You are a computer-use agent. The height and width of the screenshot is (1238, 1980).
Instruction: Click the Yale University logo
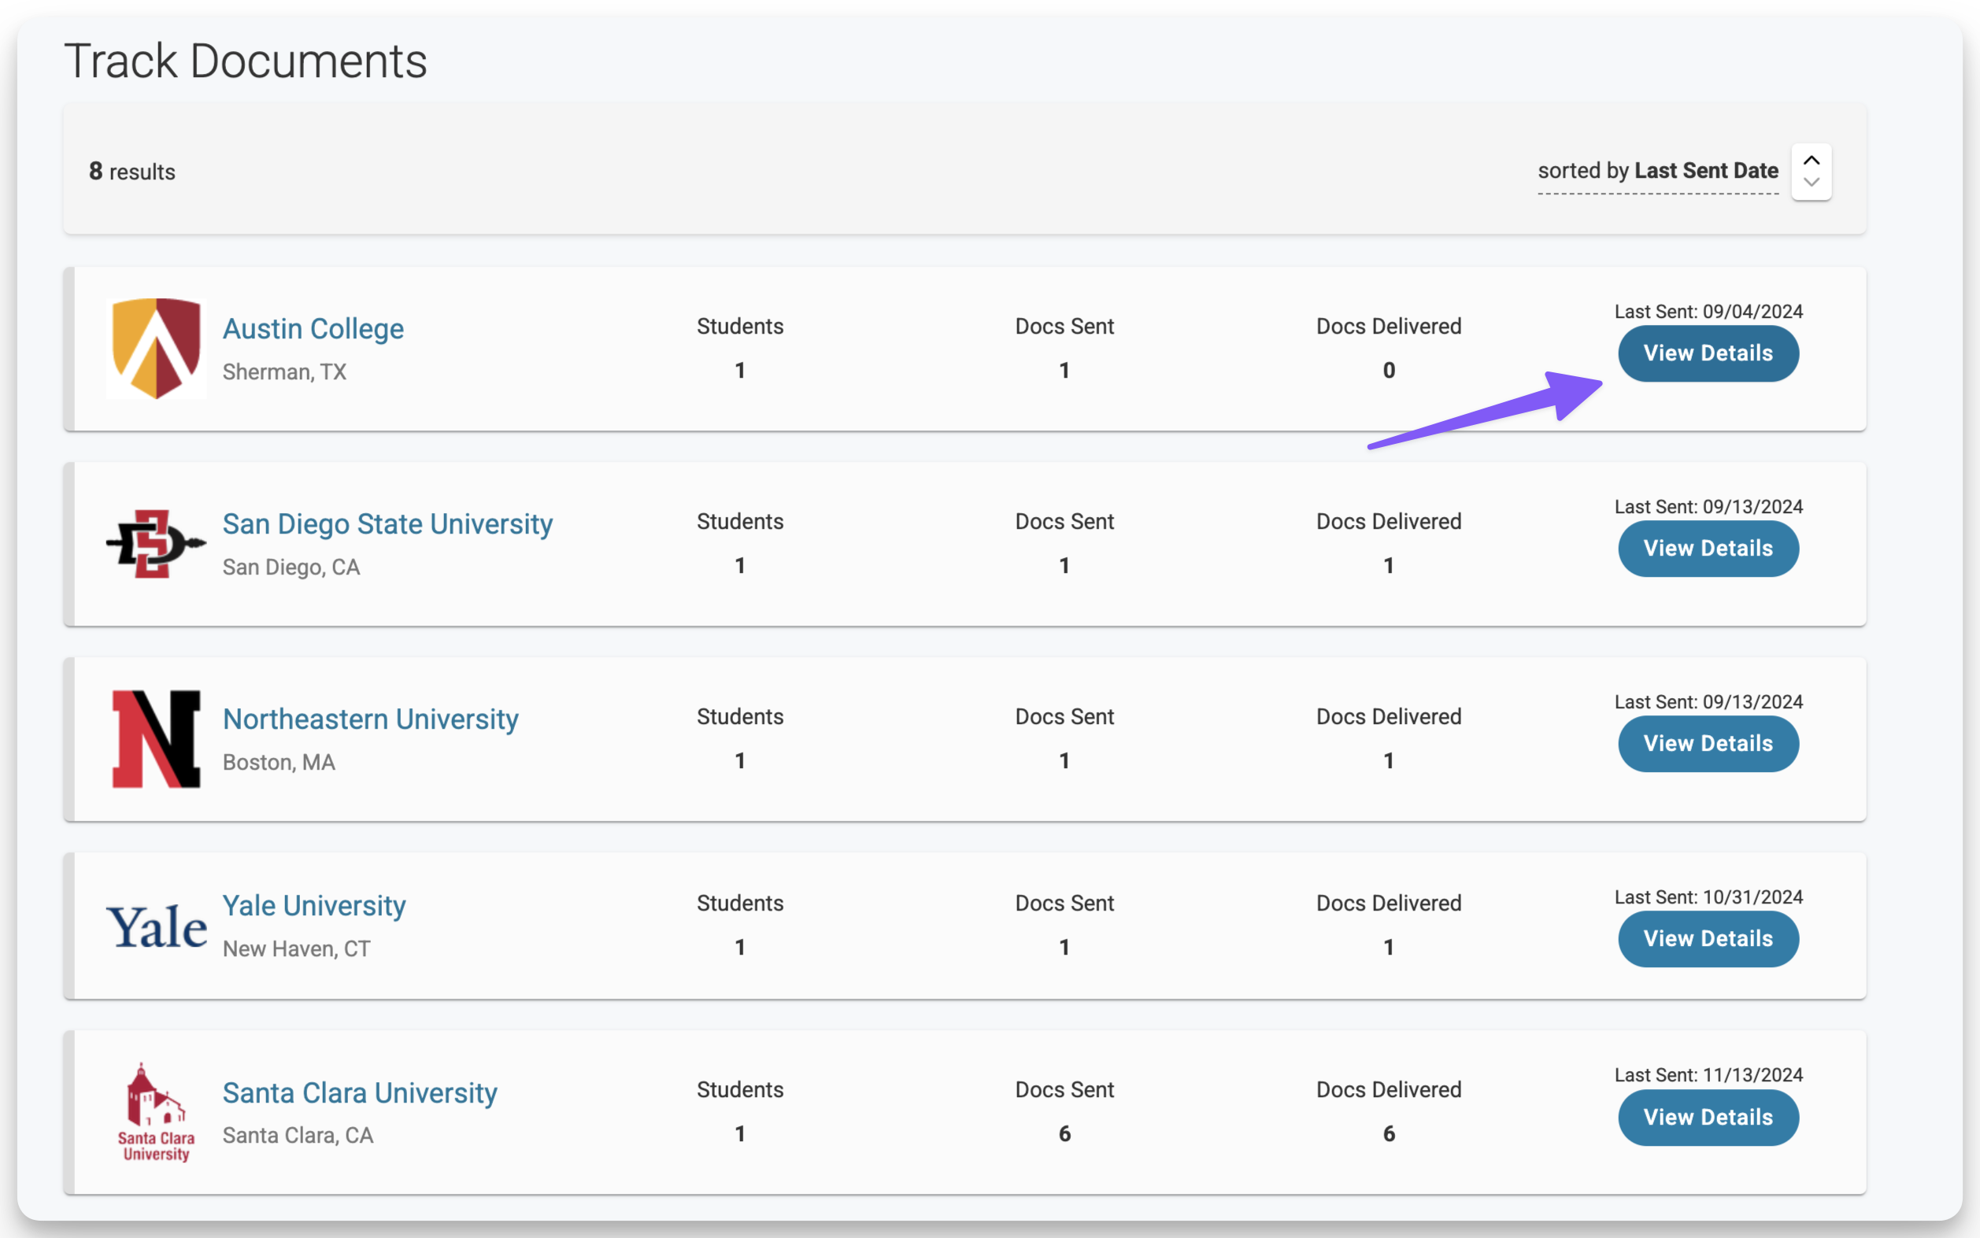(x=157, y=928)
